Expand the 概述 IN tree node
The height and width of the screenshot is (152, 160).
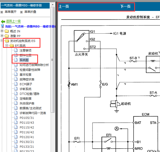tap(2, 31)
